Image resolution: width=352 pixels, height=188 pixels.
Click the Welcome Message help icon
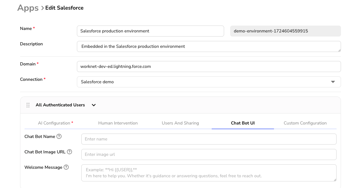pos(66,167)
